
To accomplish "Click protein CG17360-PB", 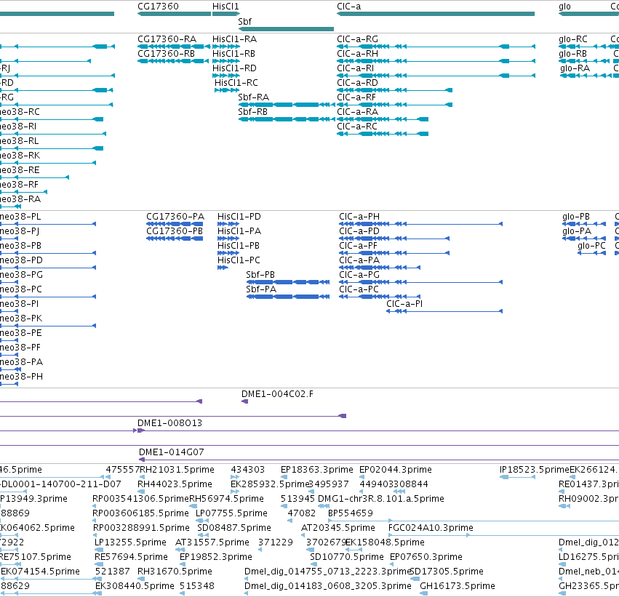I will point(175,239).
